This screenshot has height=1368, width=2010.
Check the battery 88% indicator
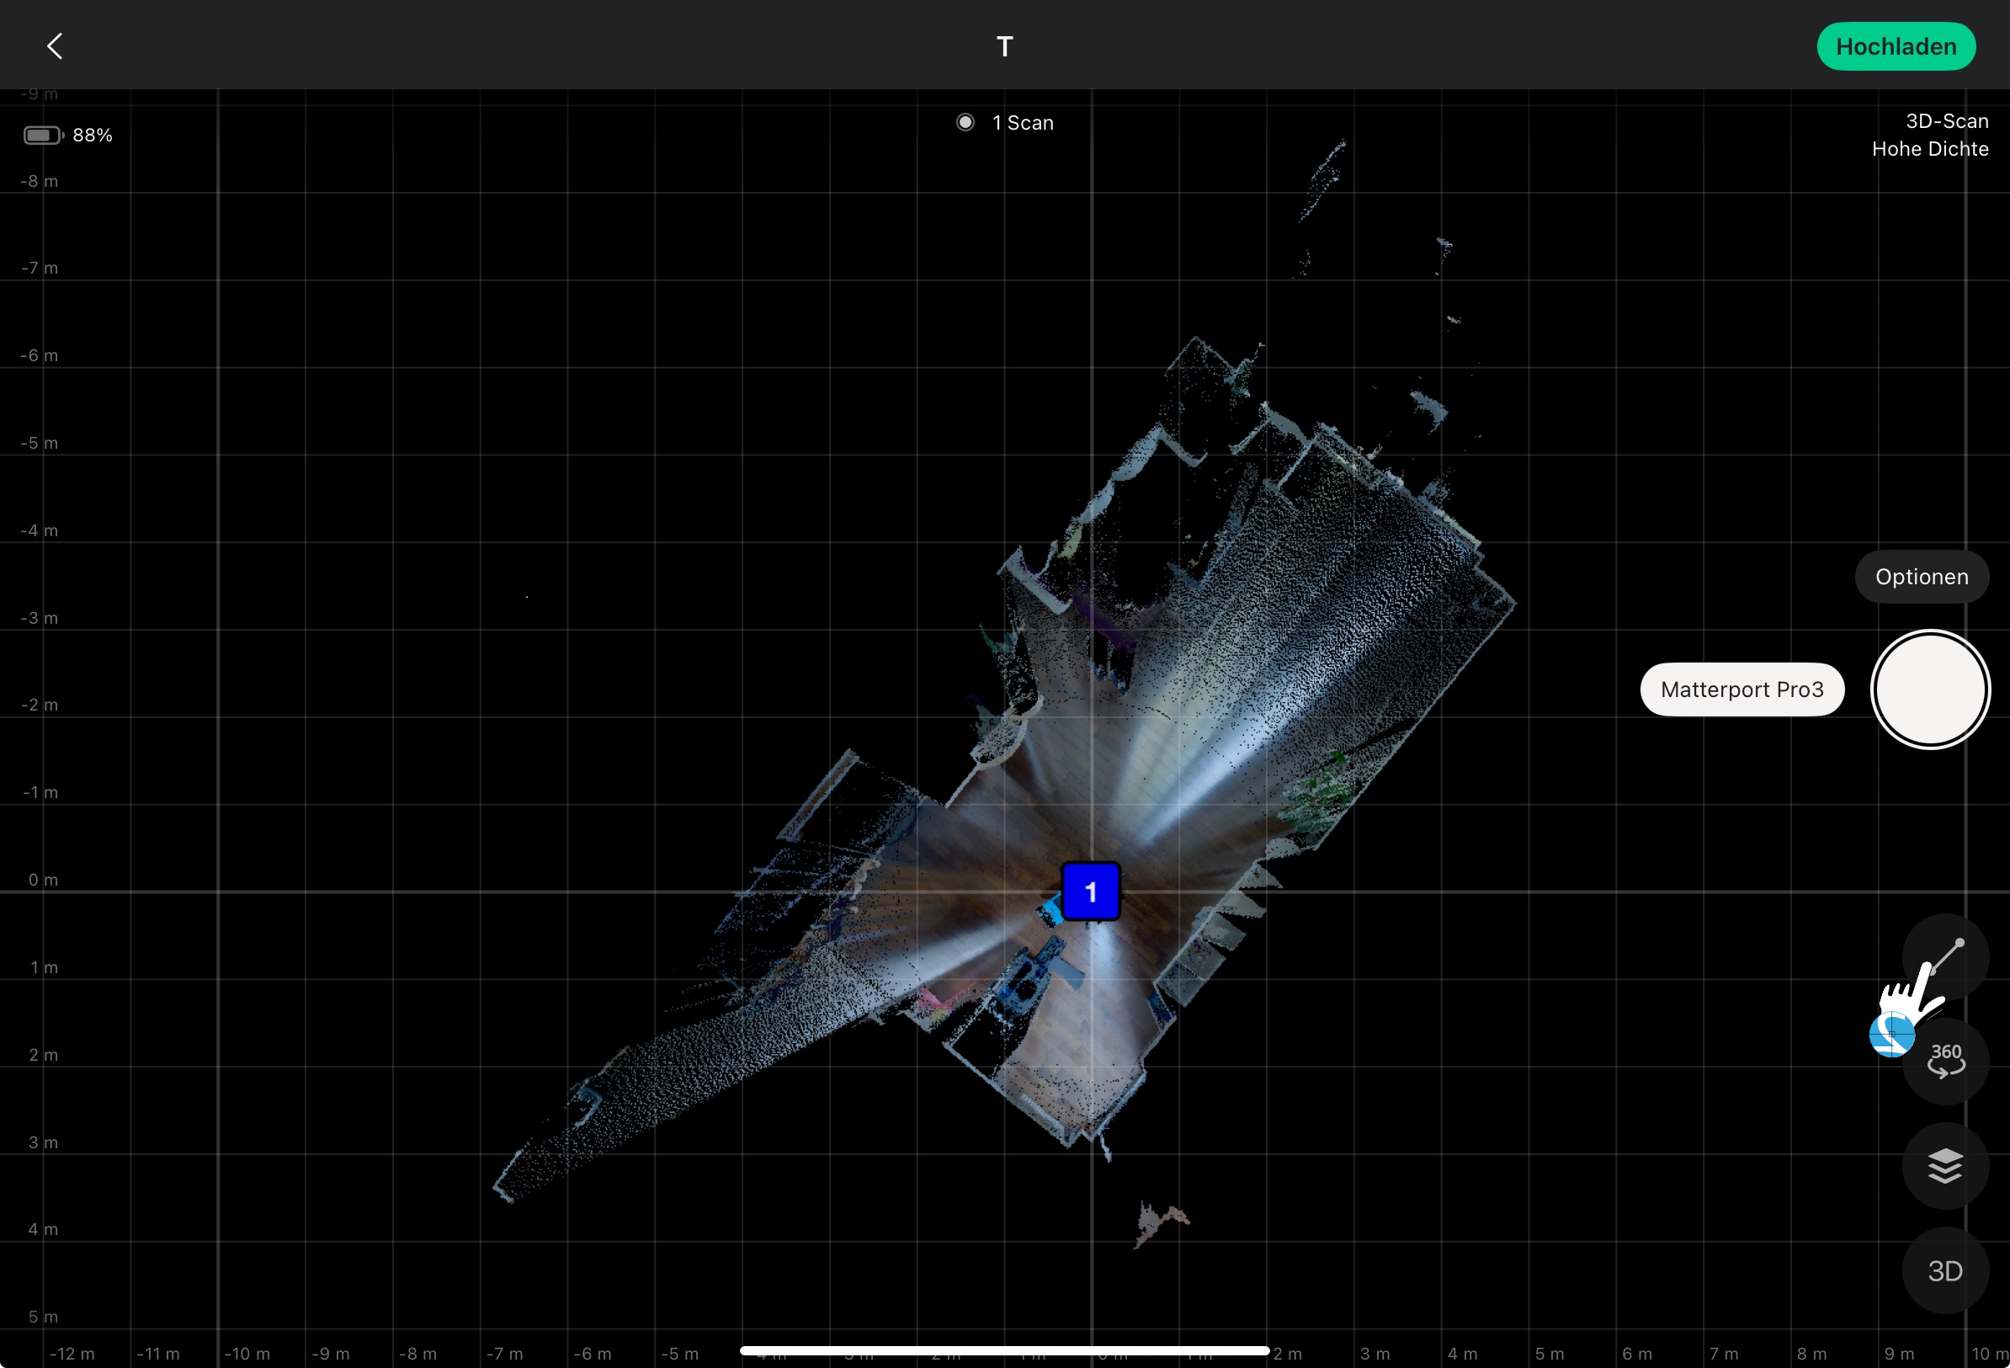(68, 135)
